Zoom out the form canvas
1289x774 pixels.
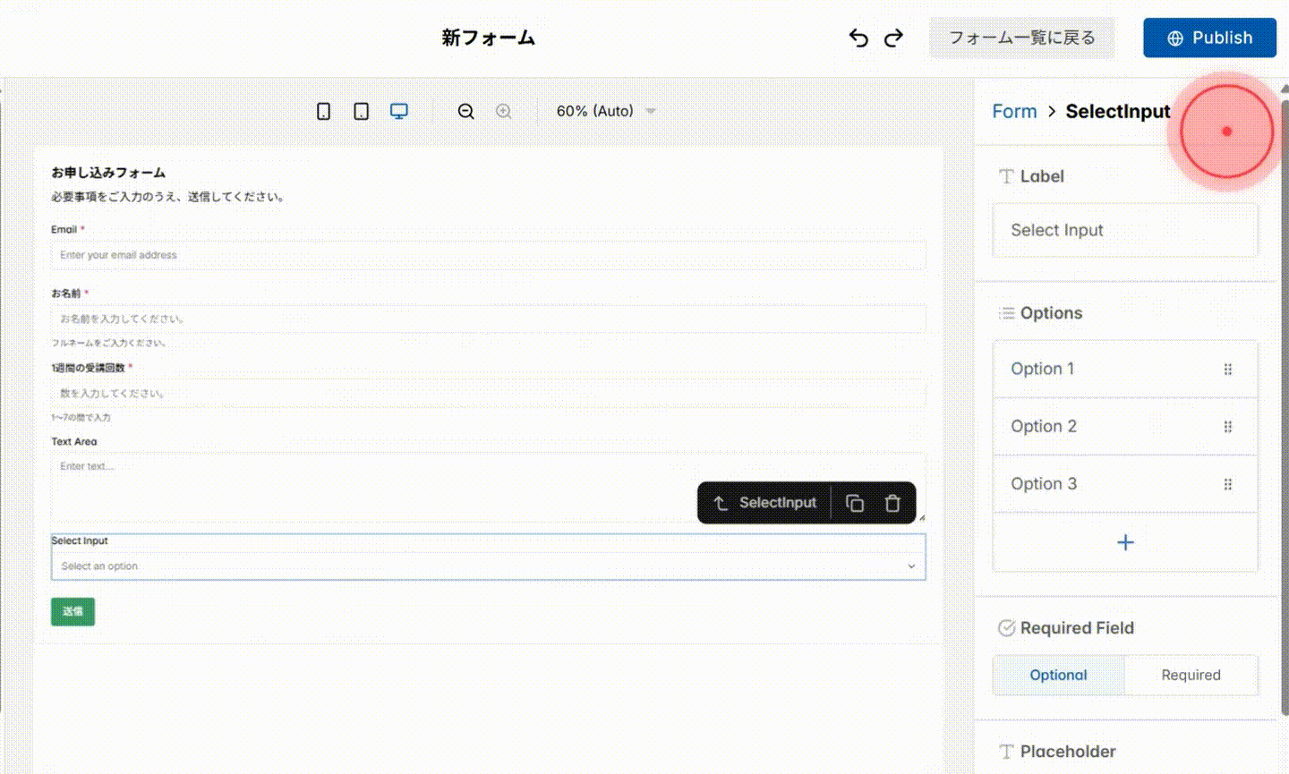(x=465, y=111)
